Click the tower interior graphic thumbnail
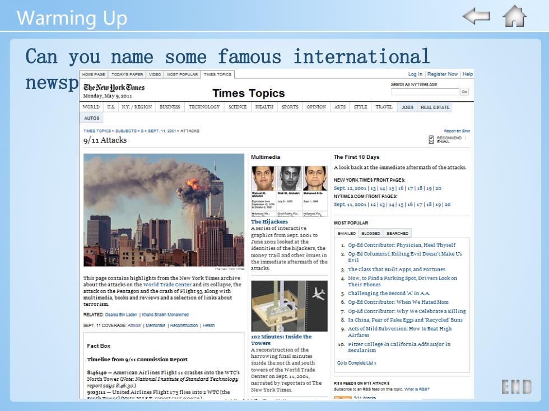The image size is (549, 411). (x=289, y=306)
